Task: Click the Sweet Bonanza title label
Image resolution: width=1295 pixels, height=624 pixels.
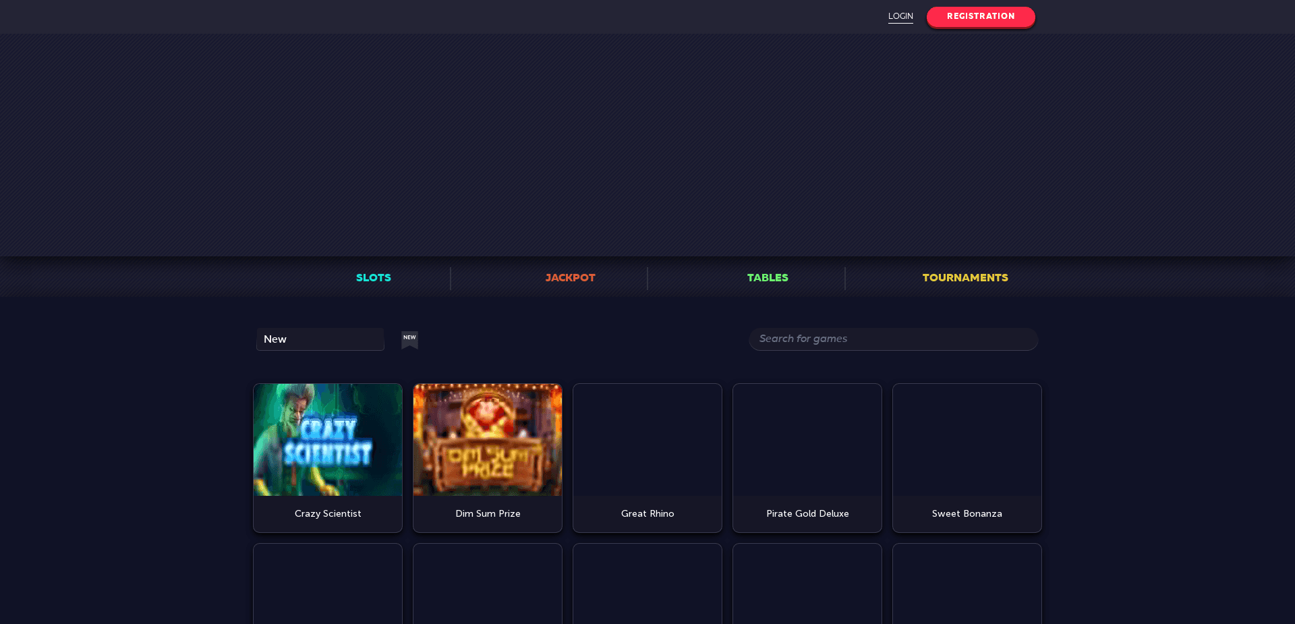Action: click(x=967, y=513)
